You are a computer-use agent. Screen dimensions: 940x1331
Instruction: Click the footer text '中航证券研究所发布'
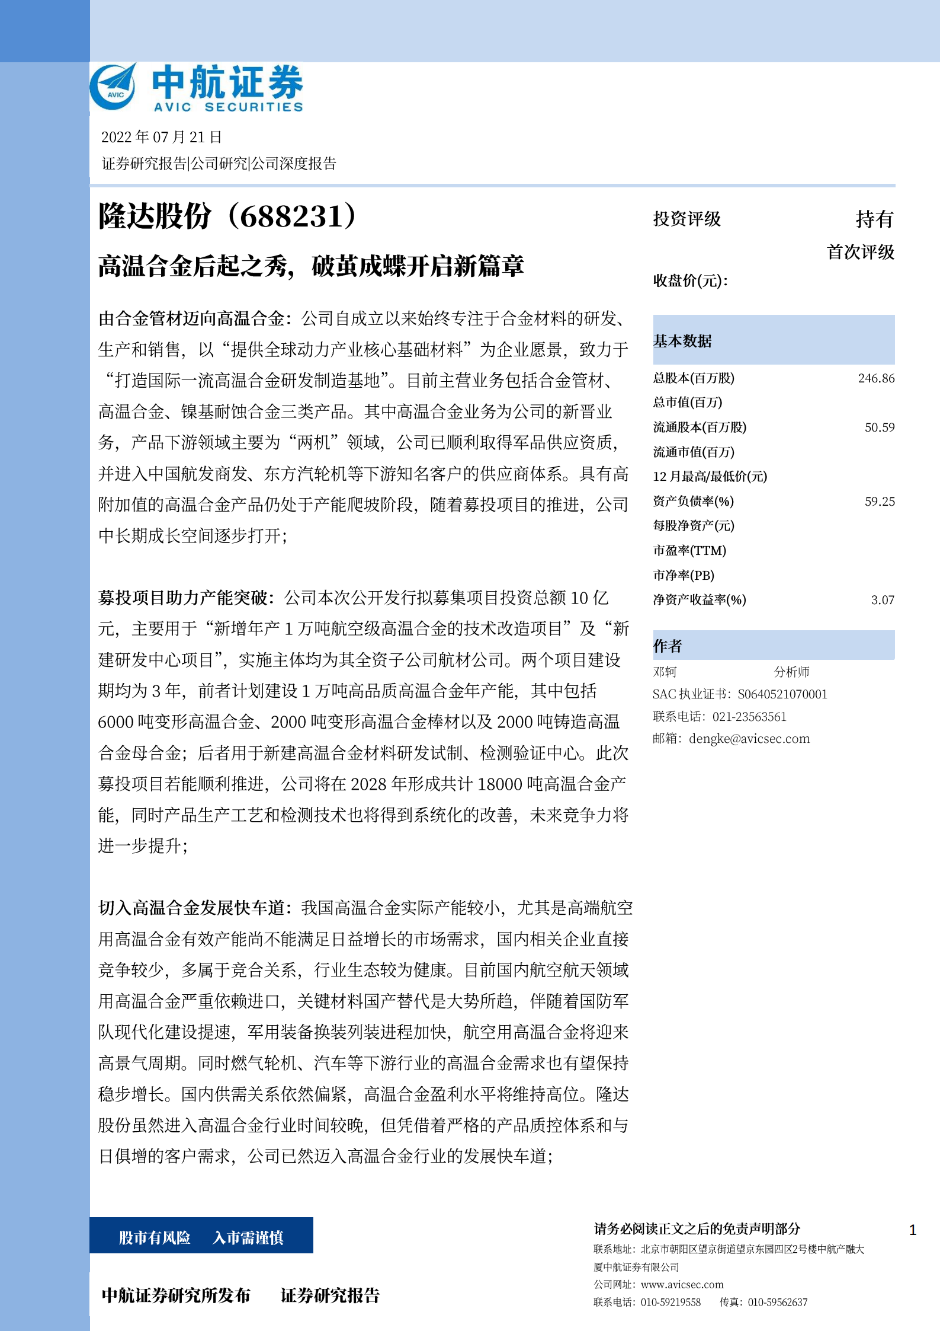click(176, 1296)
